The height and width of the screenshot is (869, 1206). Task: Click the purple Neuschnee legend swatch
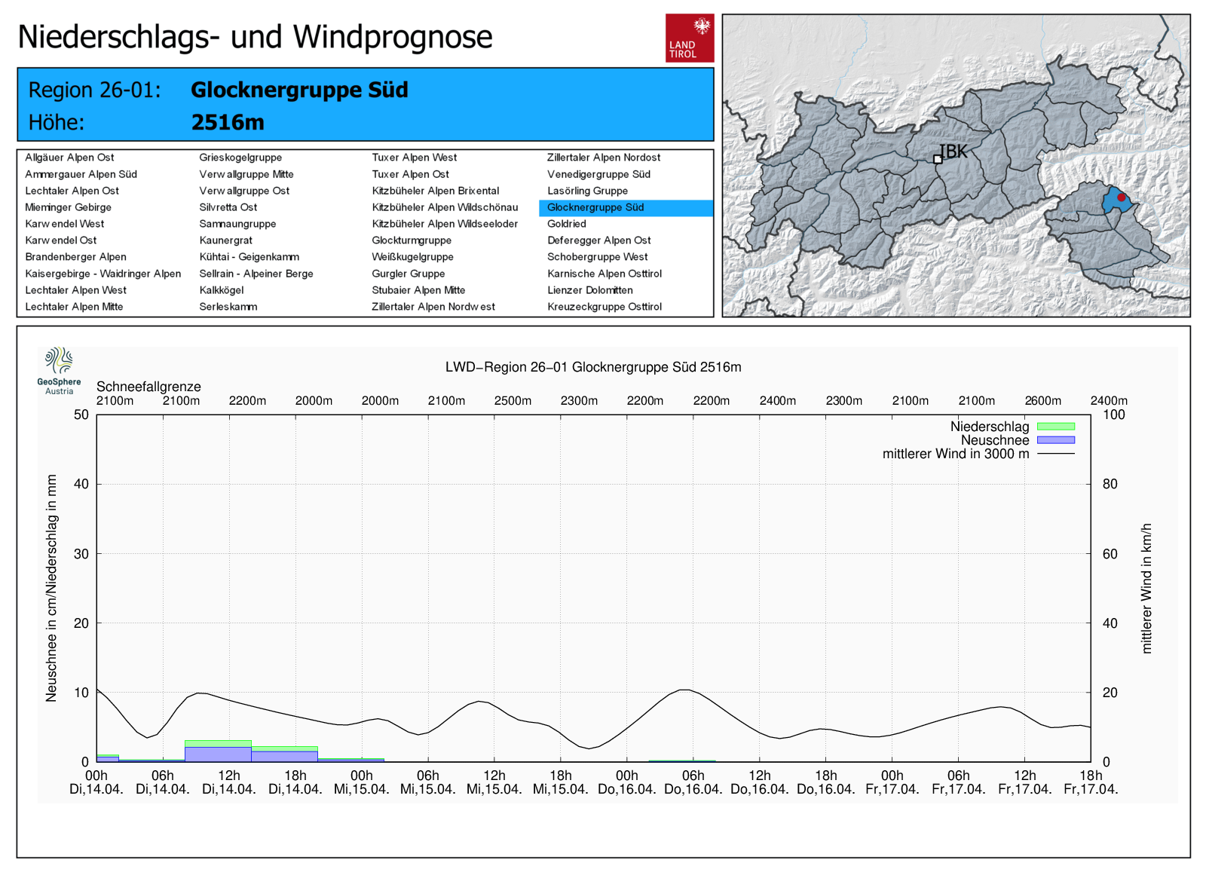pos(1055,440)
